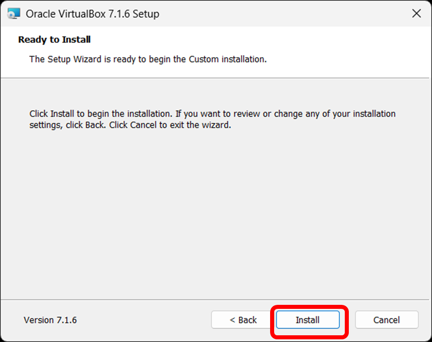The image size is (432, 342).
Task: Click the 'Ready to Install' heading
Action: [54, 40]
